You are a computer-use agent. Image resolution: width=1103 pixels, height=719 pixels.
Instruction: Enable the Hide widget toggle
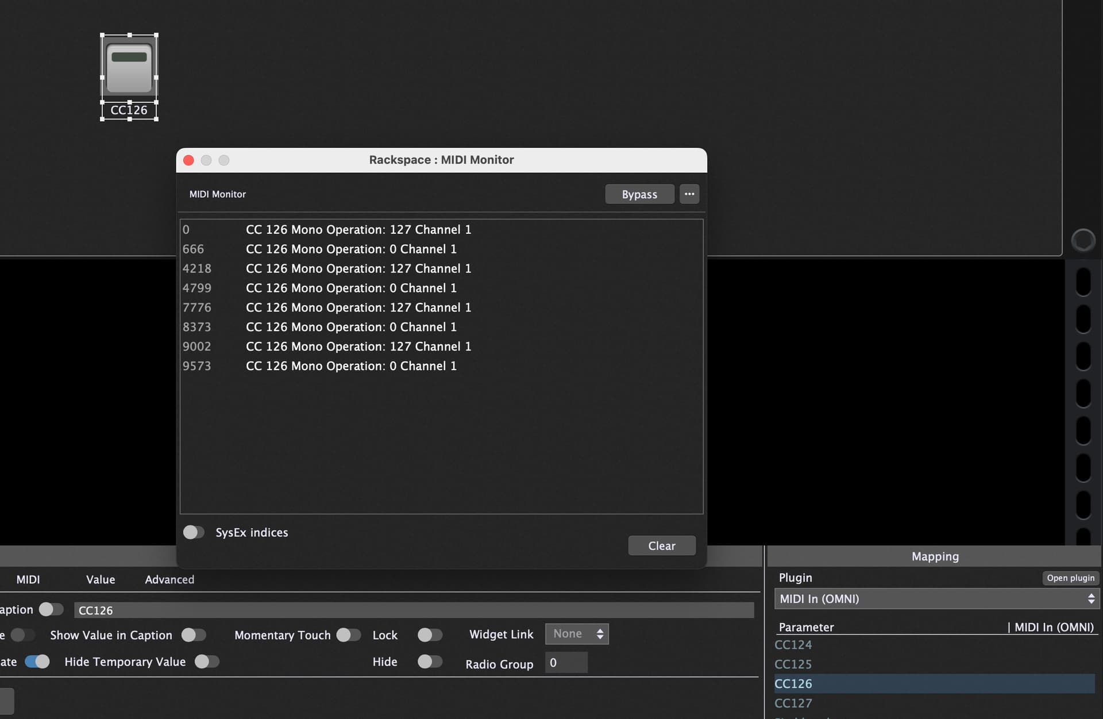(430, 662)
